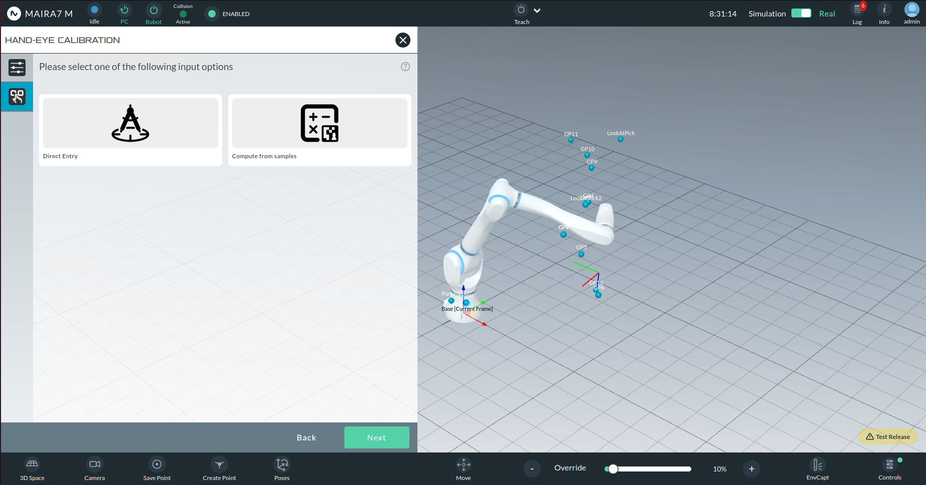Open the Log notifications
Image resolution: width=926 pixels, height=485 pixels.
pos(857,14)
